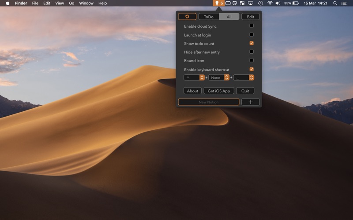Open the Finder Go menu
This screenshot has width=353, height=220.
(x=71, y=3)
